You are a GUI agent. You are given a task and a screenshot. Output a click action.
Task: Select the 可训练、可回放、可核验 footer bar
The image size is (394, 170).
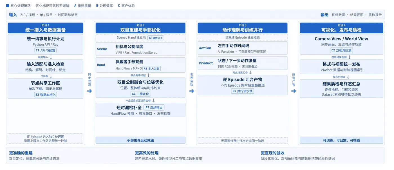[341, 140]
